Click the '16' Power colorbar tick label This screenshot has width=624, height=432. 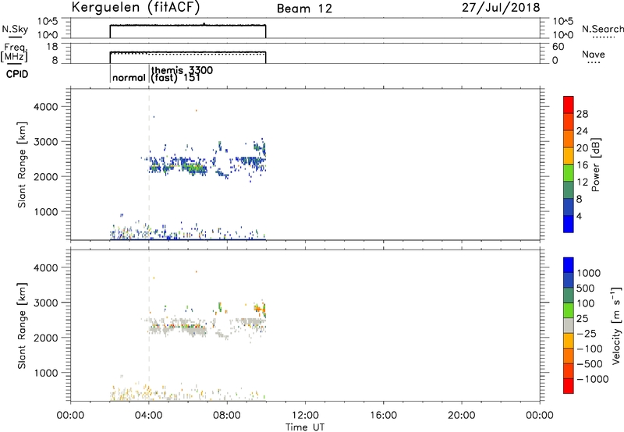point(582,165)
